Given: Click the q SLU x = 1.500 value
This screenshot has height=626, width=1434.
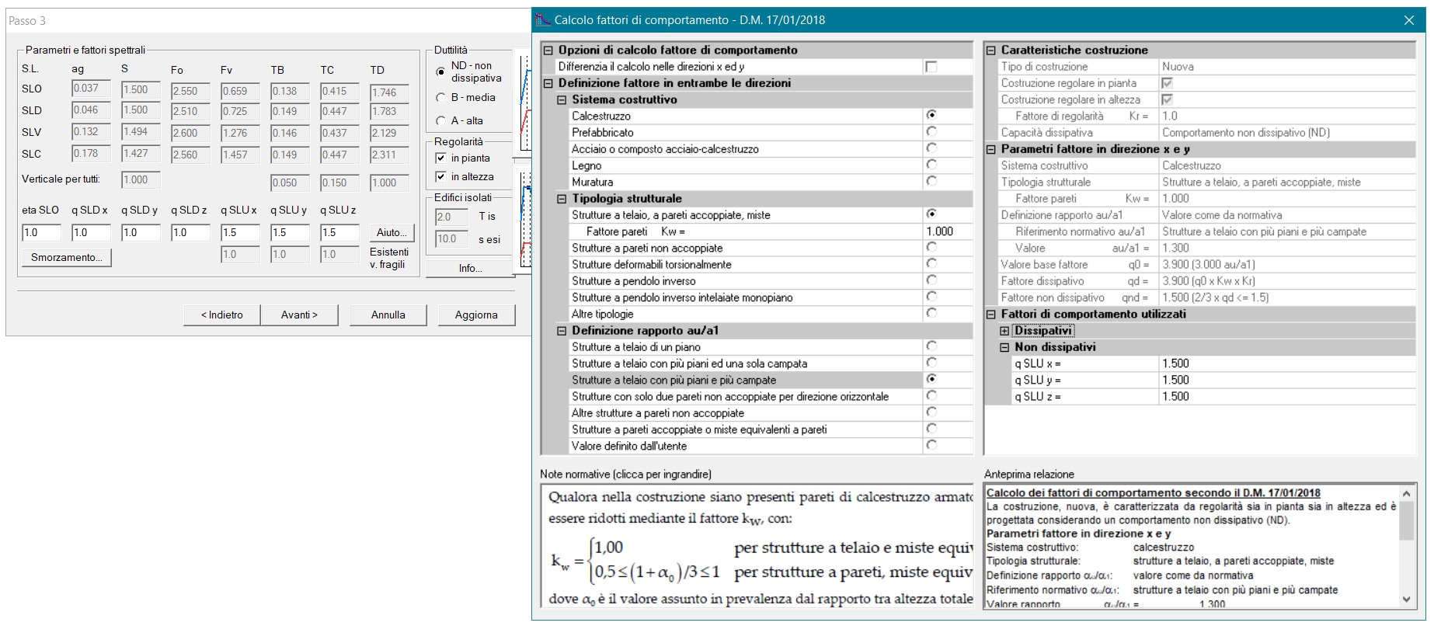Looking at the screenshot, I should (x=1287, y=363).
